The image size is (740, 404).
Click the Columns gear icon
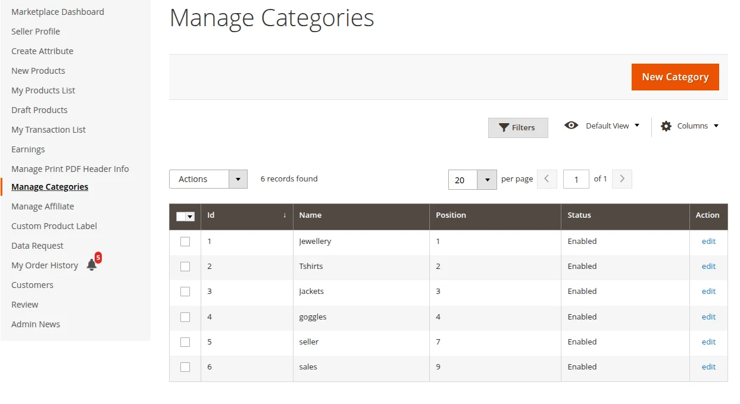pos(666,126)
